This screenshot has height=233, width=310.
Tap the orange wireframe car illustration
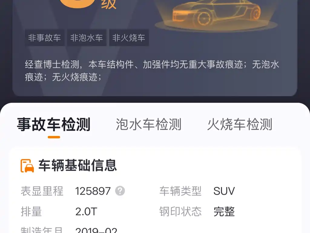[216, 13]
